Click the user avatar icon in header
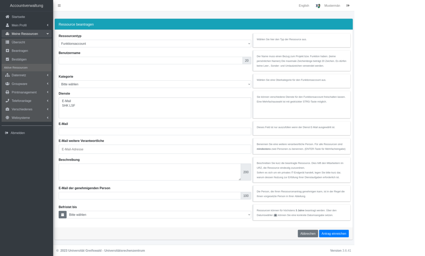This screenshot has height=256, width=425. (x=318, y=6)
